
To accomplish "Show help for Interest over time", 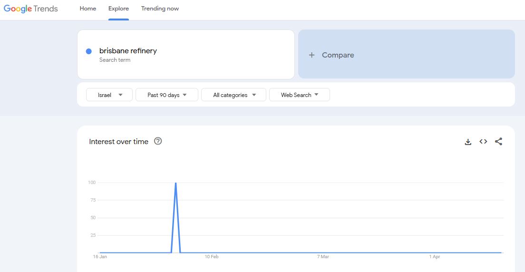I will click(x=158, y=141).
